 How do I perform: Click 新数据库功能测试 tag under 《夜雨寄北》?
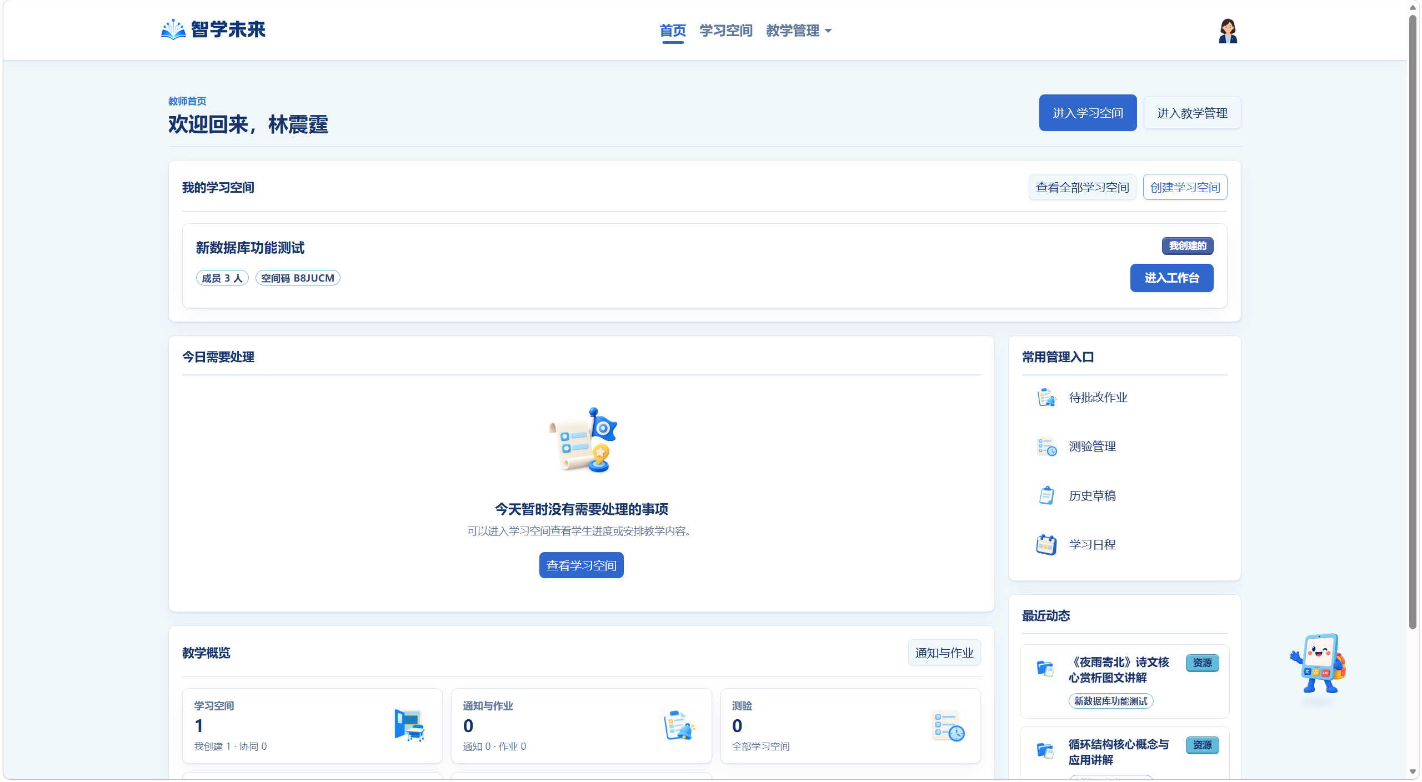point(1110,701)
